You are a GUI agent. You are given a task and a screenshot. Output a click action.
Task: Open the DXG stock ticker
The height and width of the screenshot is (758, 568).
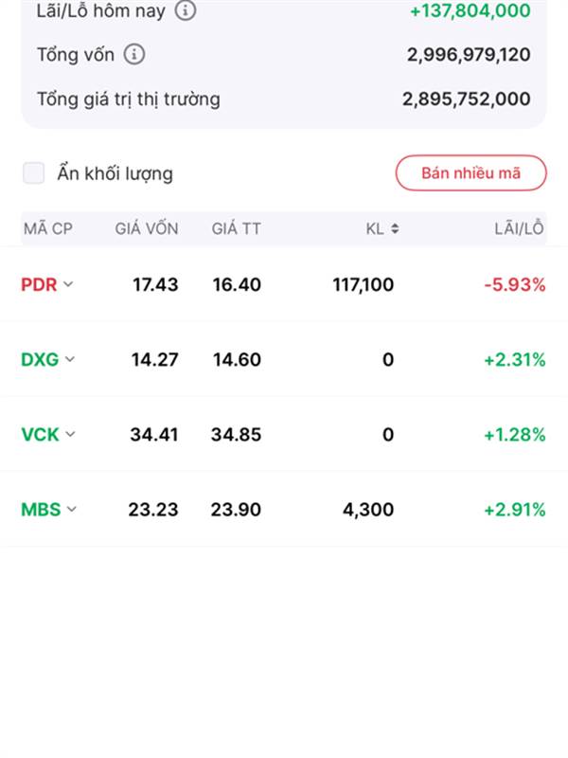tap(40, 360)
